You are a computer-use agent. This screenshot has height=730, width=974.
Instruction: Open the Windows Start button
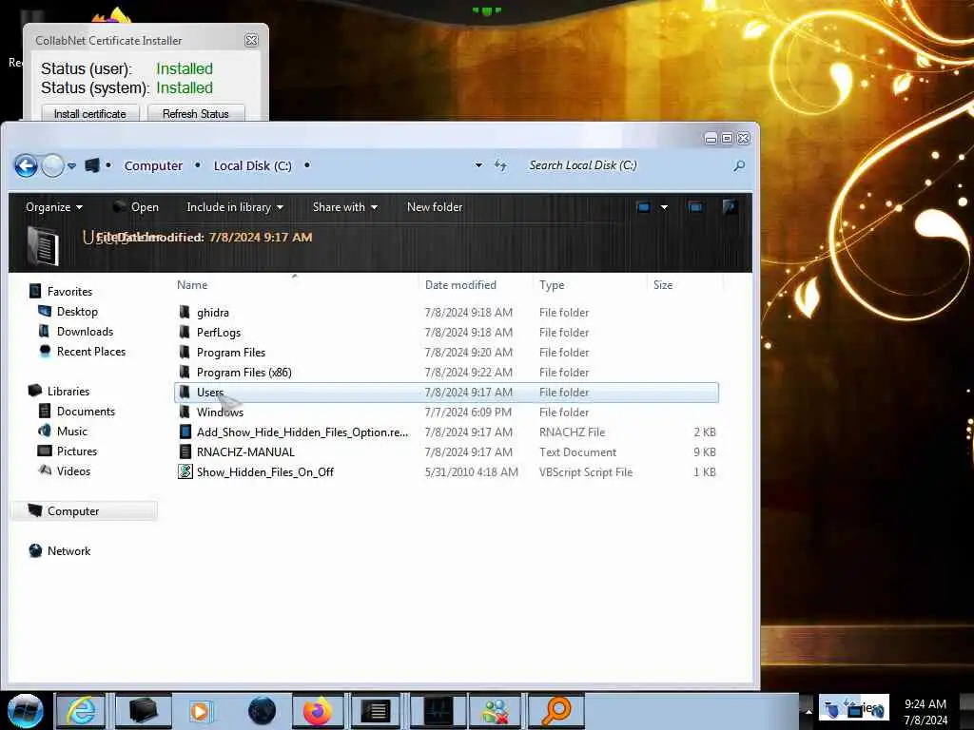point(26,711)
